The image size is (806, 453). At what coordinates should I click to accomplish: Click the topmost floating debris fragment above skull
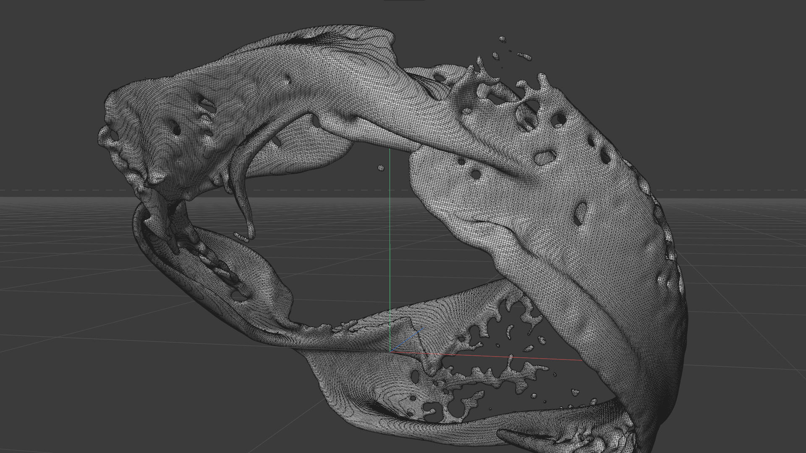pyautogui.click(x=502, y=39)
